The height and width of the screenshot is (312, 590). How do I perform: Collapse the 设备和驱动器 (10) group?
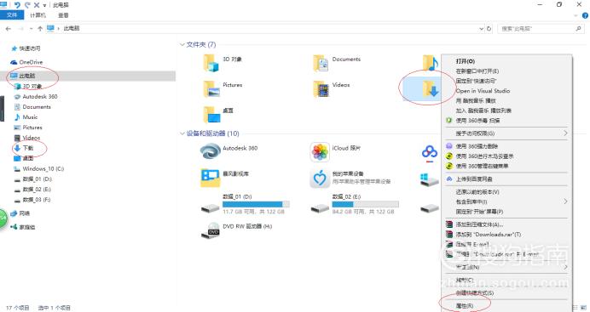click(182, 133)
